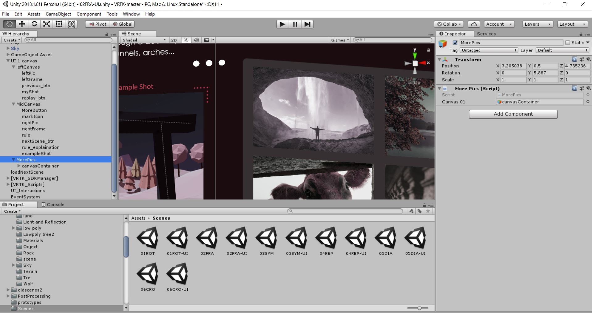592x313 pixels.
Task: Click the Project Create button
Action: coord(12,211)
